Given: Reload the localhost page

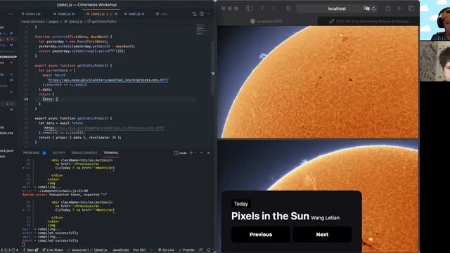Looking at the screenshot, I should [373, 8].
